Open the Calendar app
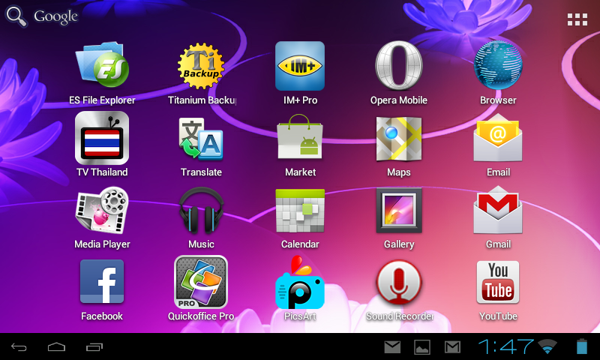The image size is (600, 360). tap(300, 211)
